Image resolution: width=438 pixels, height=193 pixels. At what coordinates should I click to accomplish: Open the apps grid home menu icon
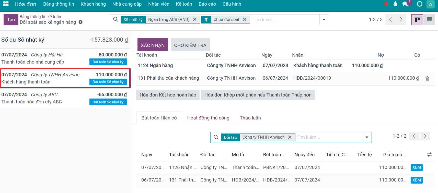point(6,4)
